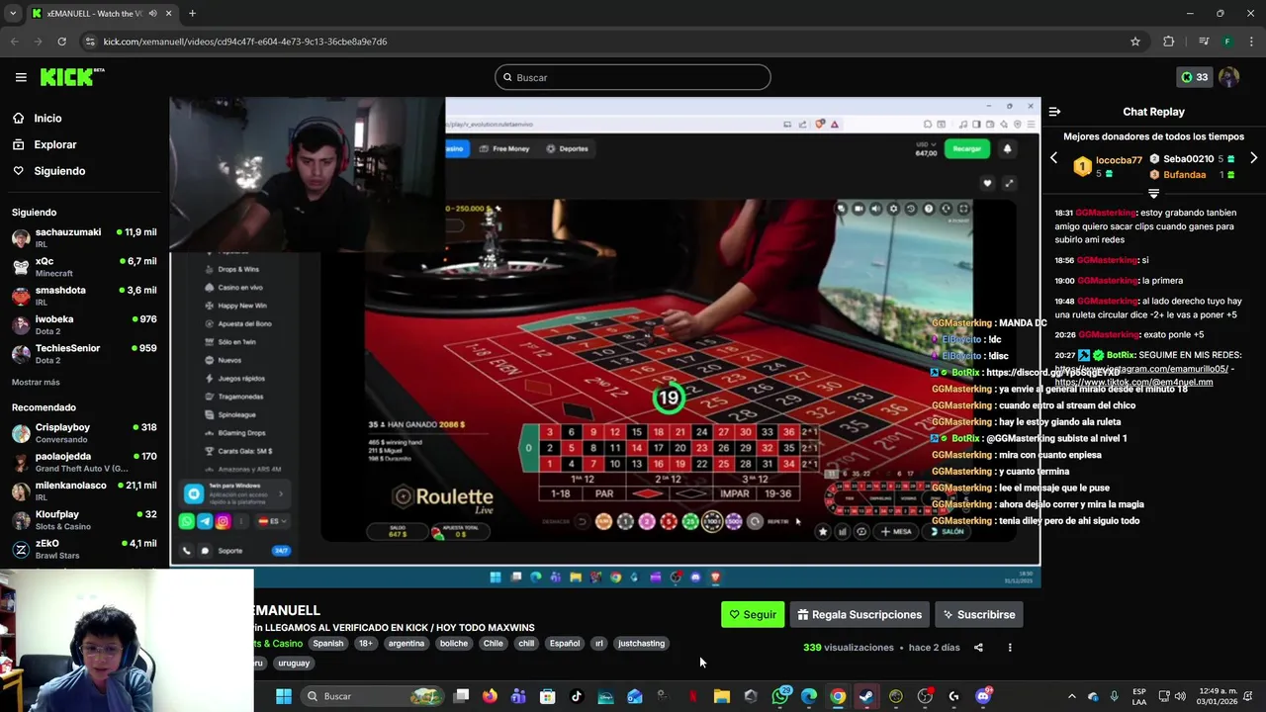Open a new browser tab

point(192,14)
